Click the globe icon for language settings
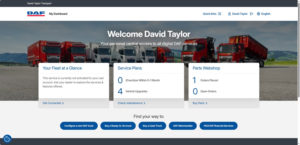This screenshot has height=145, width=300. pos(258,14)
